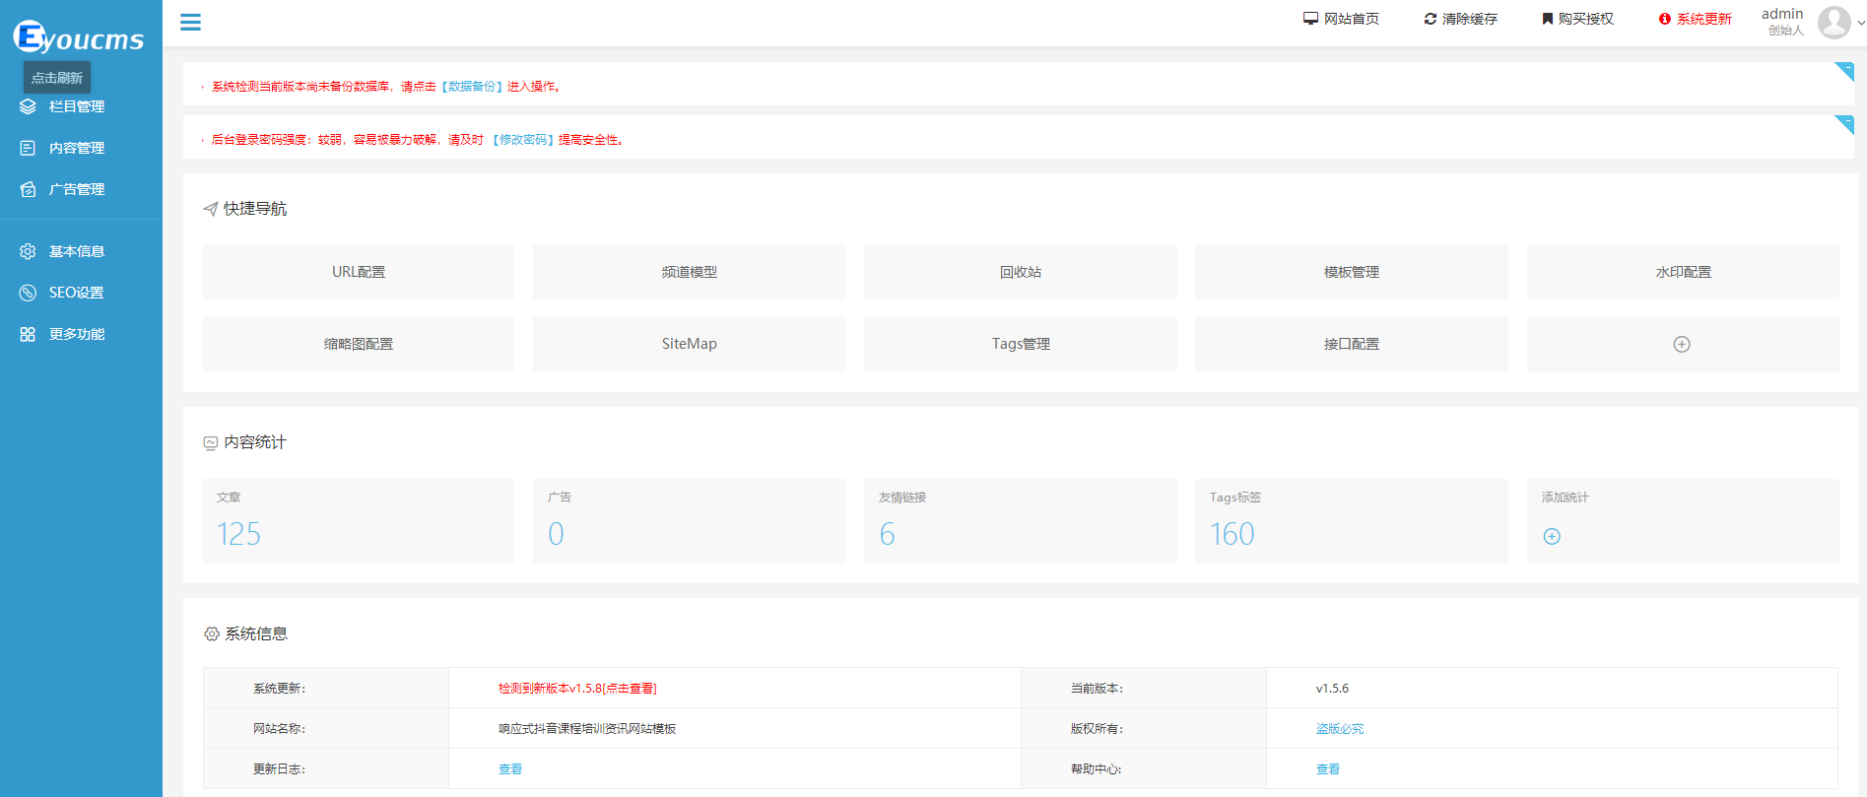Click 查看 next to 更新日志
Screen dimensions: 1867x797
point(510,769)
